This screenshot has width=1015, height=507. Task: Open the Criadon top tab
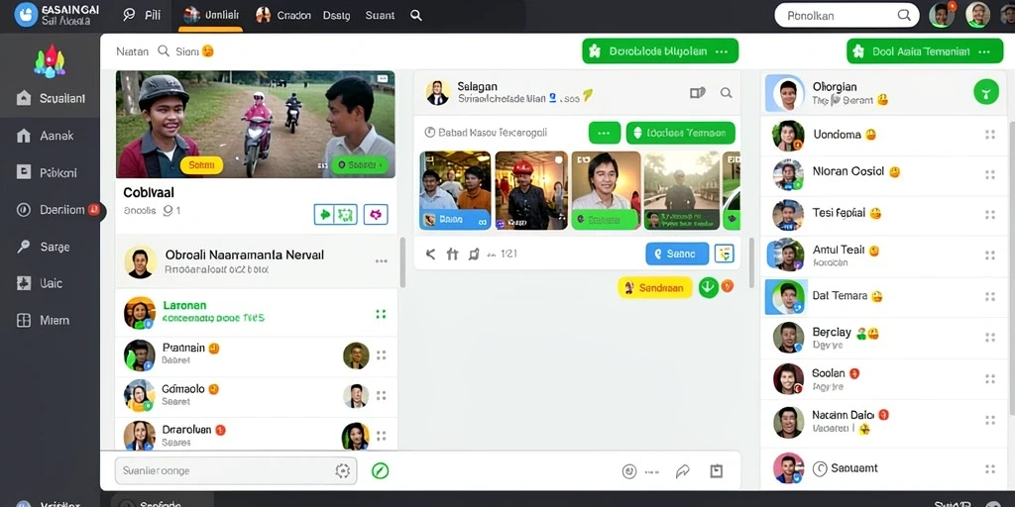point(283,16)
